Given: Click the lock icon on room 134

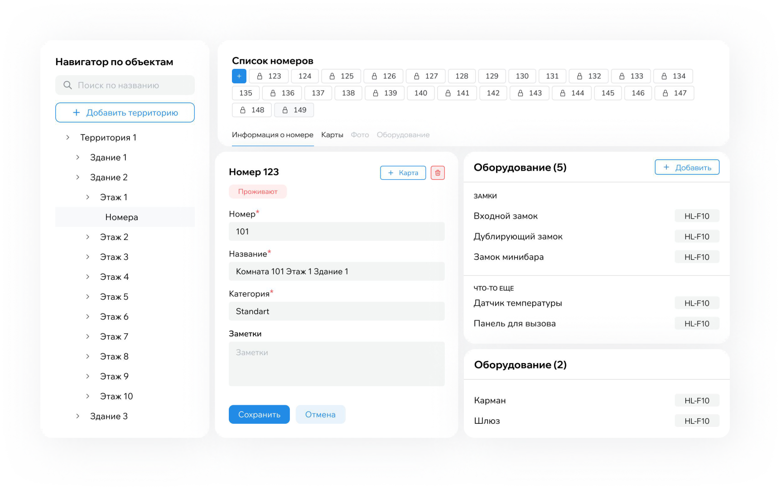Looking at the screenshot, I should (664, 76).
